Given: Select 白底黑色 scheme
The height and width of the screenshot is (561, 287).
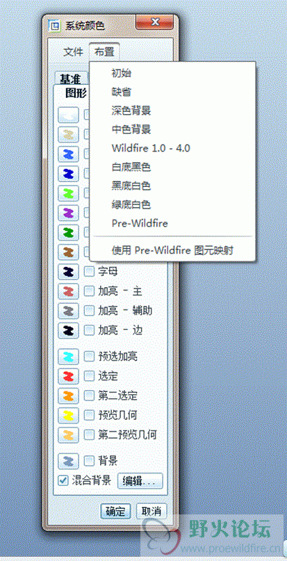Looking at the screenshot, I should click(172, 167).
